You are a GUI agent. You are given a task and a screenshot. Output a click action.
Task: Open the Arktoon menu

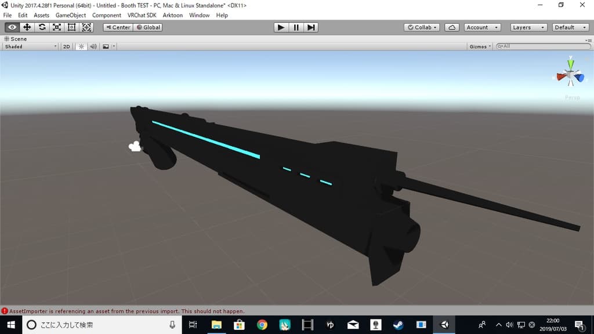tap(173, 15)
